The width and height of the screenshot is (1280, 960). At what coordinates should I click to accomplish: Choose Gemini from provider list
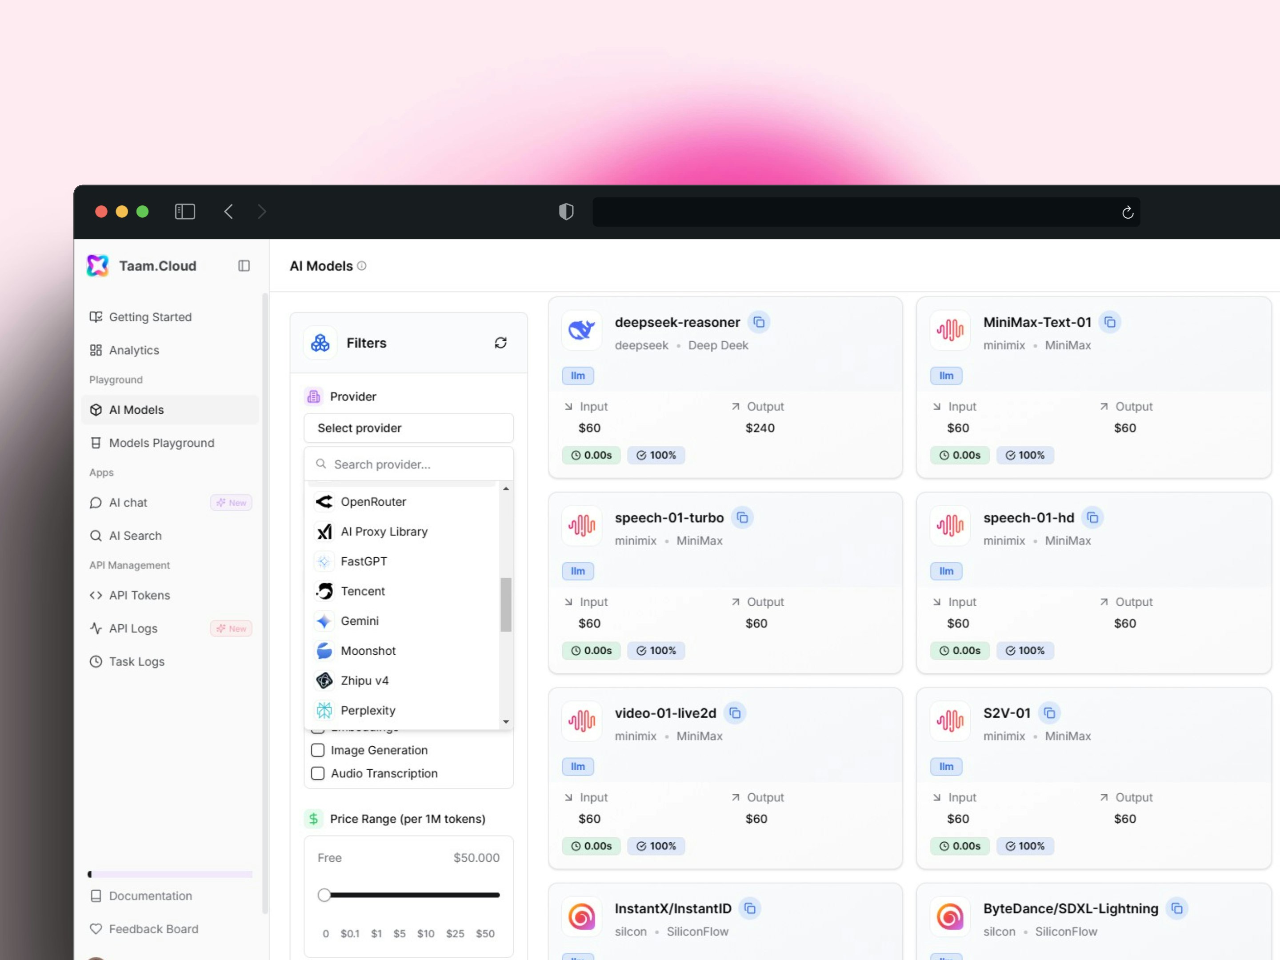pos(403,621)
